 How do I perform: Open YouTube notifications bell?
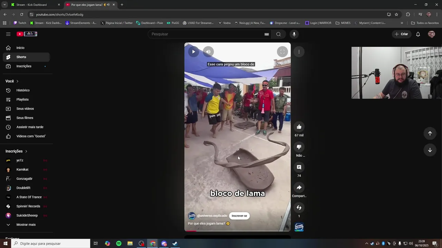pyautogui.click(x=418, y=34)
